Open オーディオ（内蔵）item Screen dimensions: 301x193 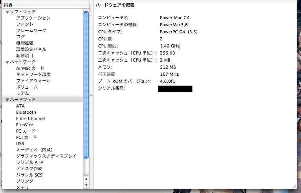pyautogui.click(x=34, y=150)
